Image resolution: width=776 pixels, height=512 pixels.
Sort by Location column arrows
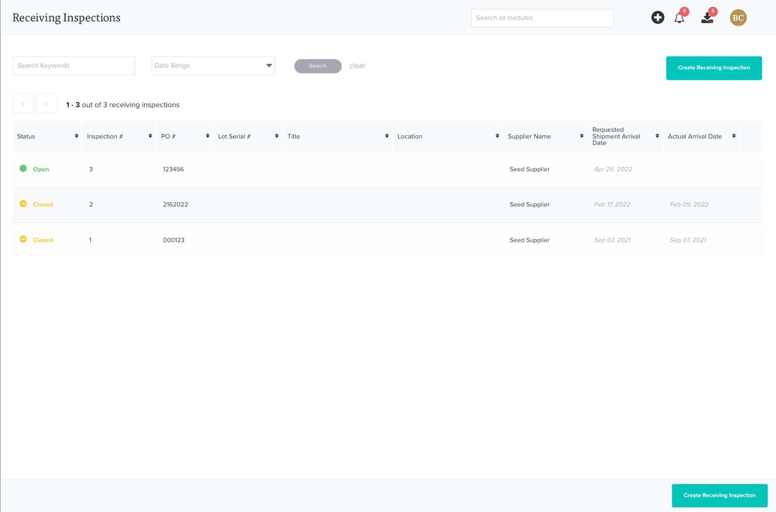pyautogui.click(x=498, y=136)
